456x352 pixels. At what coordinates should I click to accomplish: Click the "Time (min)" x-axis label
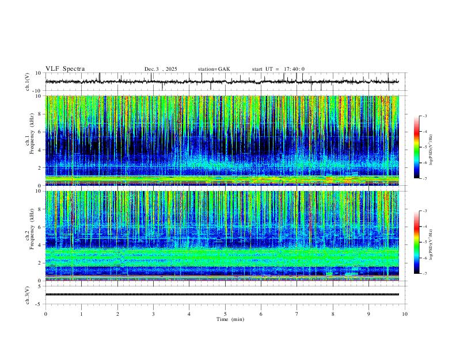pos(230,319)
